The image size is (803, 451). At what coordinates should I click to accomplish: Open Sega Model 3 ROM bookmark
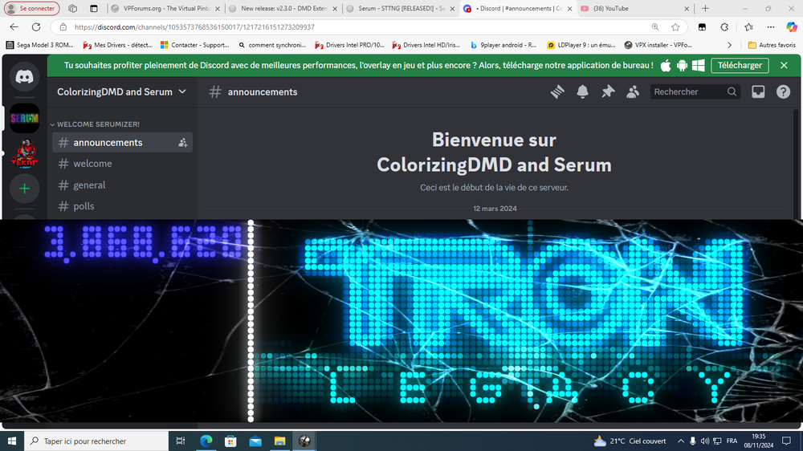click(40, 45)
